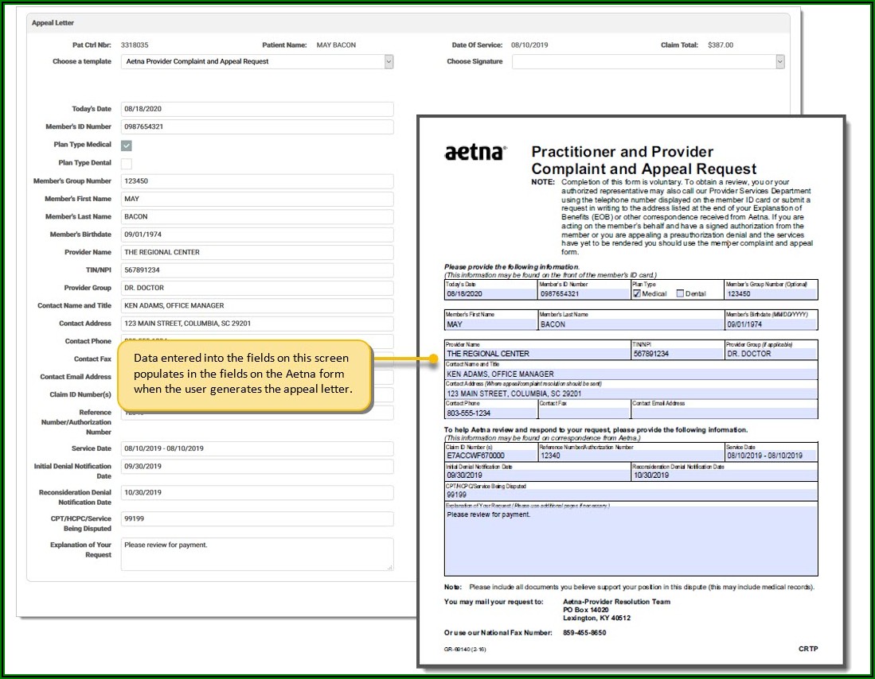Viewport: 875px width, 679px height.
Task: Click the TIN/NPI field in Appeal Letter panel
Action: pos(257,270)
